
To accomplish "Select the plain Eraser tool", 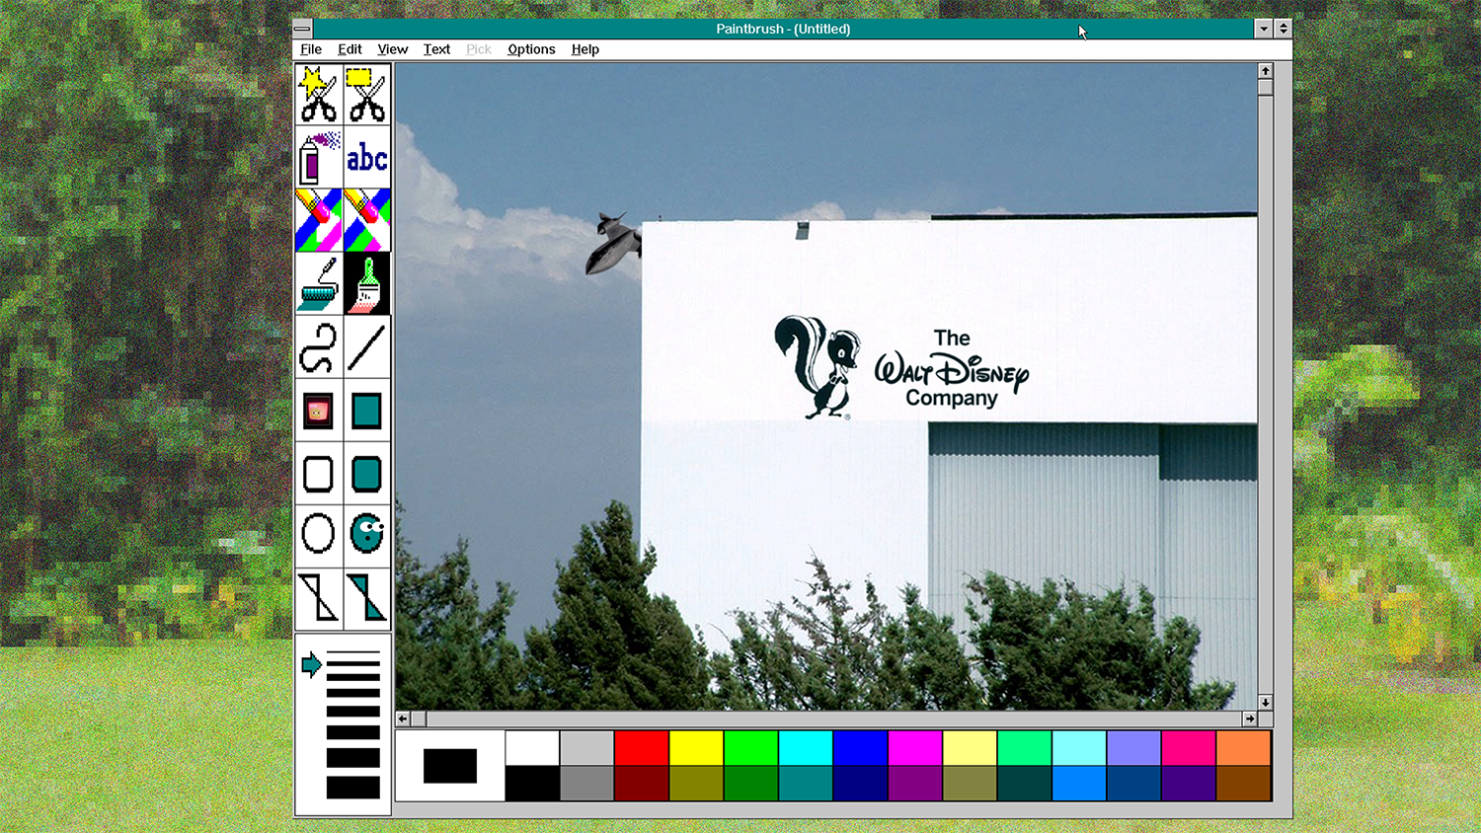I will 367,220.
